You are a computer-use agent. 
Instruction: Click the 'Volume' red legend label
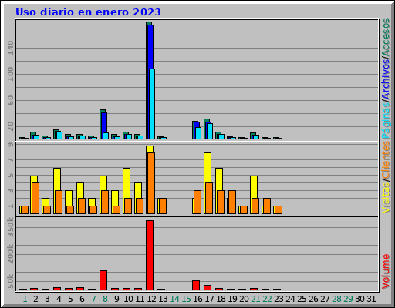pyautogui.click(x=386, y=272)
